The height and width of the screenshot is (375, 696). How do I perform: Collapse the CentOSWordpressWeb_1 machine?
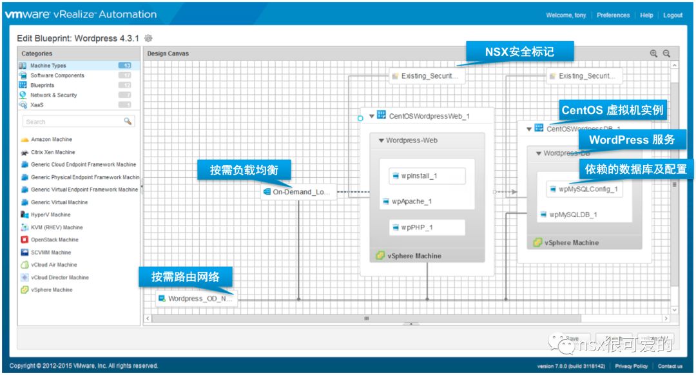point(372,116)
